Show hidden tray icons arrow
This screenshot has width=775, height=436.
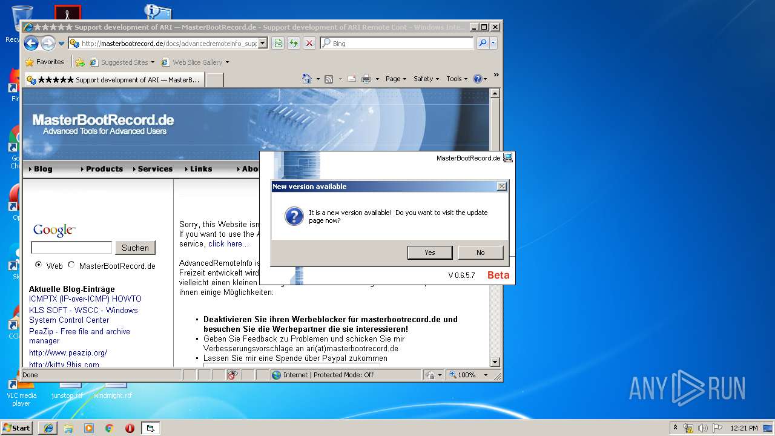[x=675, y=428]
